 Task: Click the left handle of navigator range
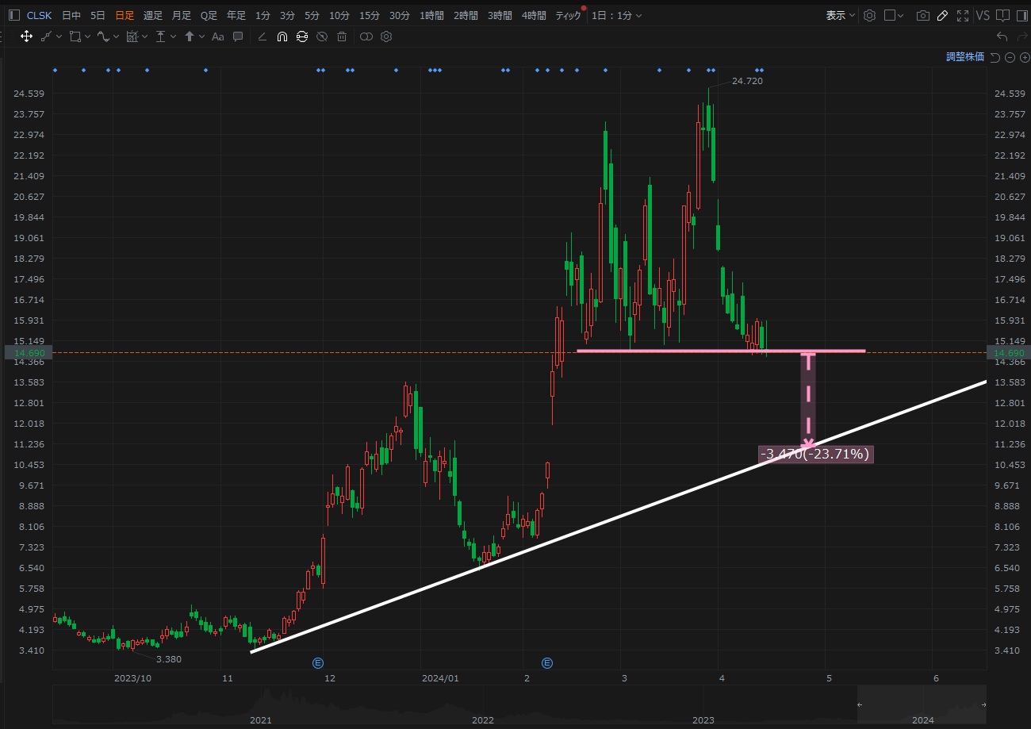click(860, 705)
